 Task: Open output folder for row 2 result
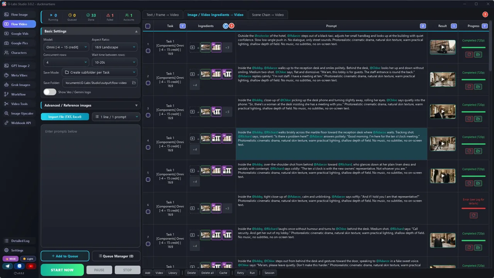tap(478, 87)
